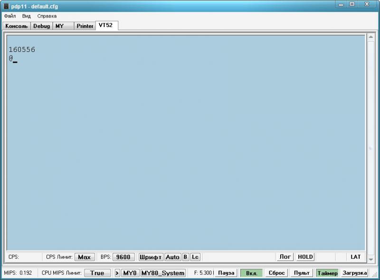The width and height of the screenshot is (380, 280).
Task: Click the Сброс reset button
Action: (276, 273)
